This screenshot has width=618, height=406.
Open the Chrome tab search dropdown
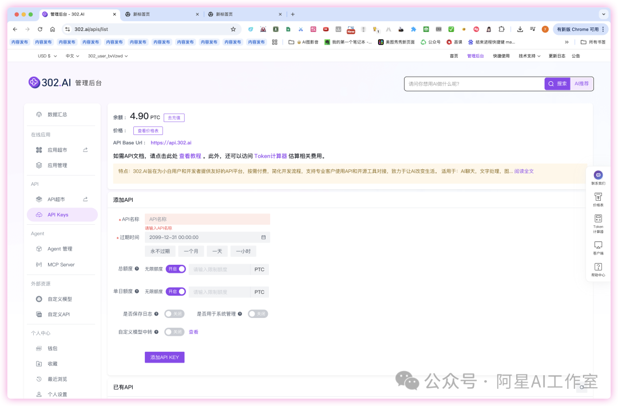(604, 14)
